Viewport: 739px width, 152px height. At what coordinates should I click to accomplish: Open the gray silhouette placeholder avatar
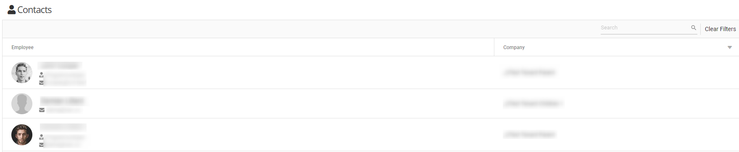pyautogui.click(x=22, y=104)
